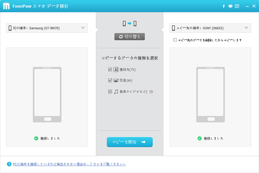This screenshot has height=173, width=259.
Task: Click the コピーするデータの種類を選択 heading
Action: [129, 58]
